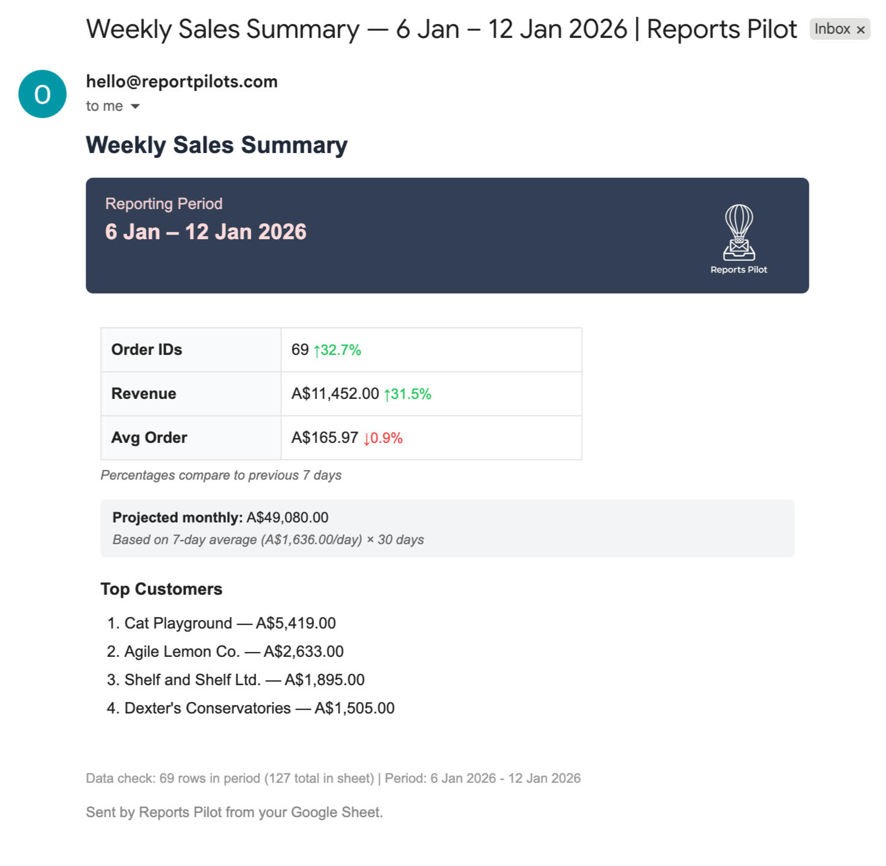Image resolution: width=886 pixels, height=866 pixels.
Task: Expand the 'to me' recipient details arrow
Action: [135, 107]
